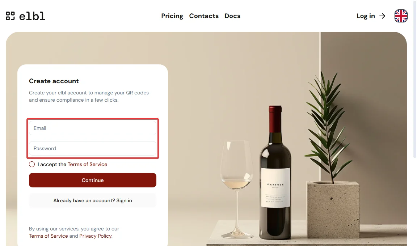
Task: Focus the Email input field
Action: point(93,128)
